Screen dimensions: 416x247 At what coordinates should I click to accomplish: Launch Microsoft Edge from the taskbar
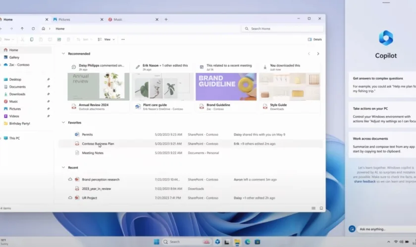pyautogui.click(x=248, y=242)
